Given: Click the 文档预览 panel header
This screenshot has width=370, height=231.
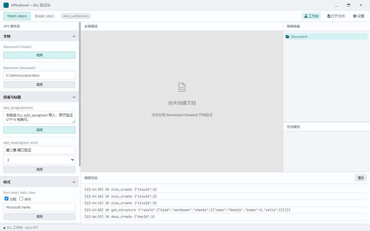Looking at the screenshot, I should pos(182,26).
